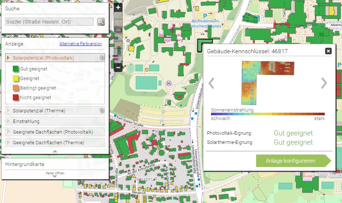Zoom out with the minus button

pyautogui.click(x=118, y=68)
